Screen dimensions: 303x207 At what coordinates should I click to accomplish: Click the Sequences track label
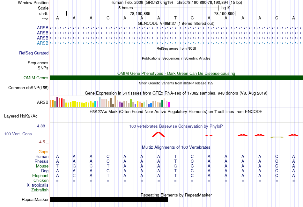[38, 63]
